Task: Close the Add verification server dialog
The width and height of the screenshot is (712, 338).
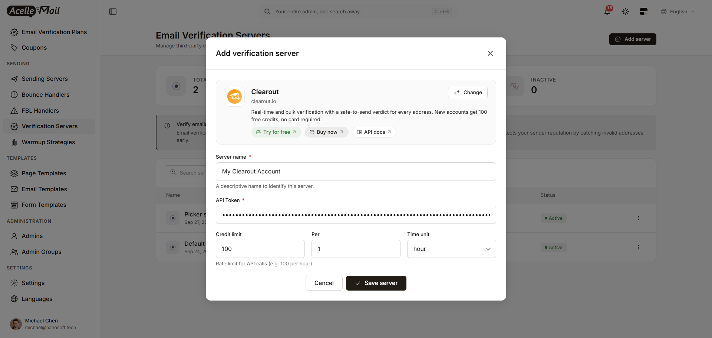Action: (490, 53)
